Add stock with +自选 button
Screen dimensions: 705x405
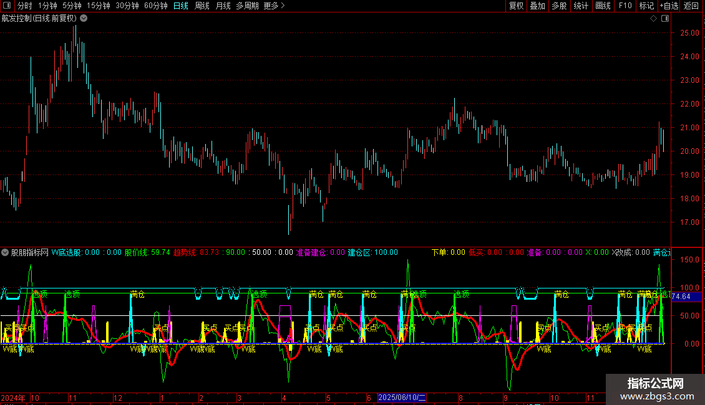669,6
